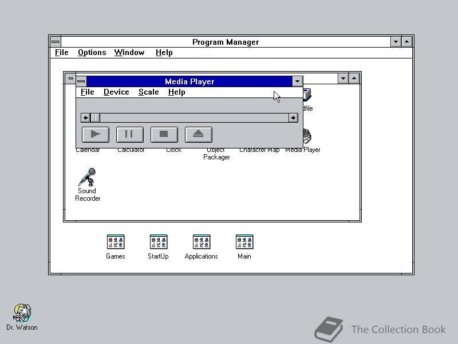The height and width of the screenshot is (344, 458).
Task: Click the Object Packager label
Action: tap(216, 154)
